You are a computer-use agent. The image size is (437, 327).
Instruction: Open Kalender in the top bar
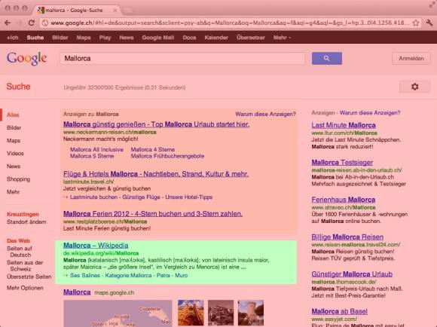coord(216,38)
